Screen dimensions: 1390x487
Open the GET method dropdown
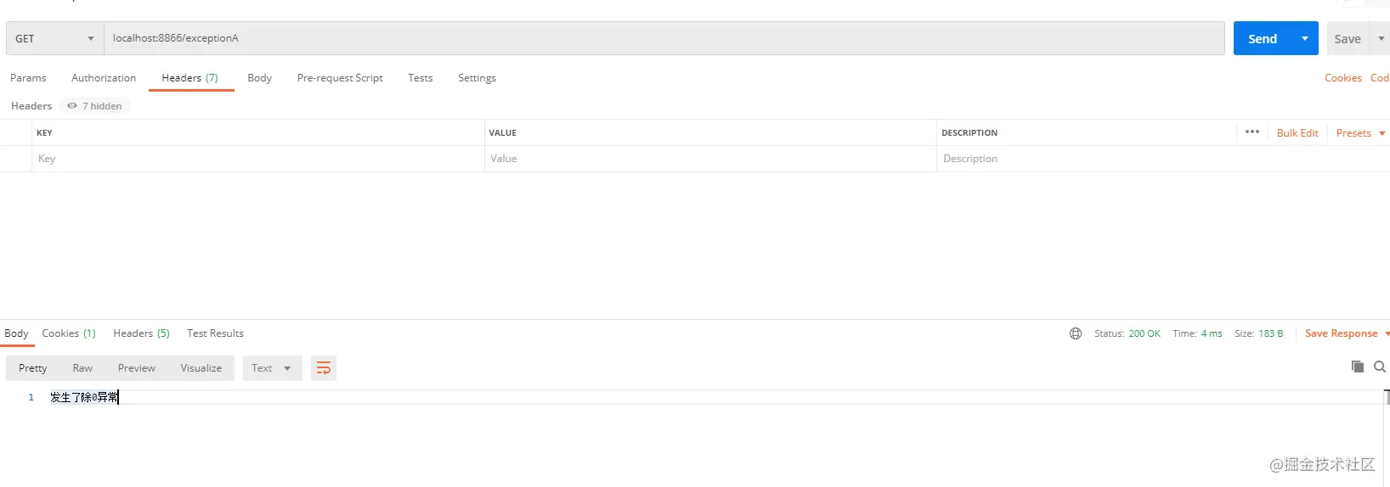coord(55,38)
